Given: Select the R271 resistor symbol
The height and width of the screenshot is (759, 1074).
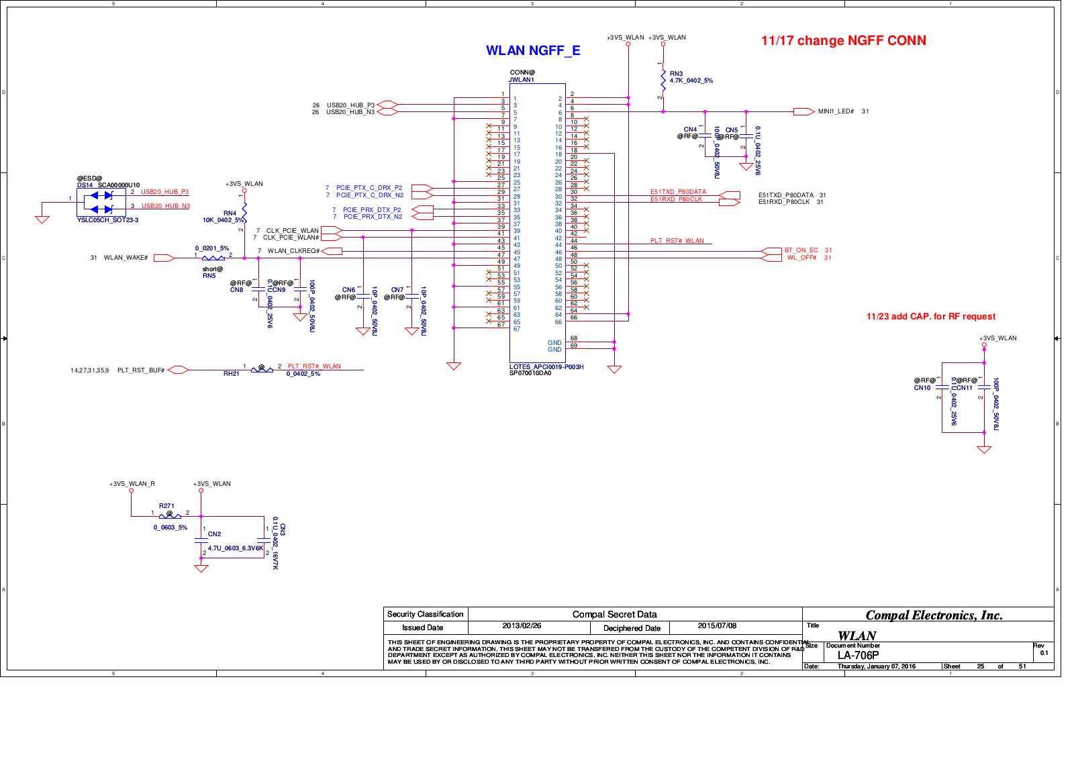Looking at the screenshot, I should 170,515.
